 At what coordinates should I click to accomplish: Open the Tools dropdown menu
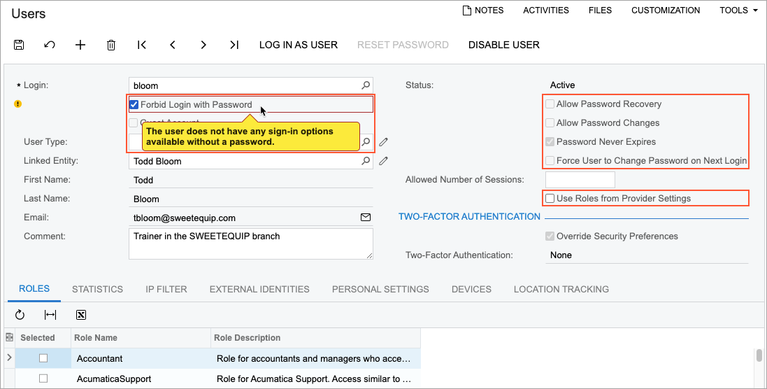pyautogui.click(x=738, y=10)
